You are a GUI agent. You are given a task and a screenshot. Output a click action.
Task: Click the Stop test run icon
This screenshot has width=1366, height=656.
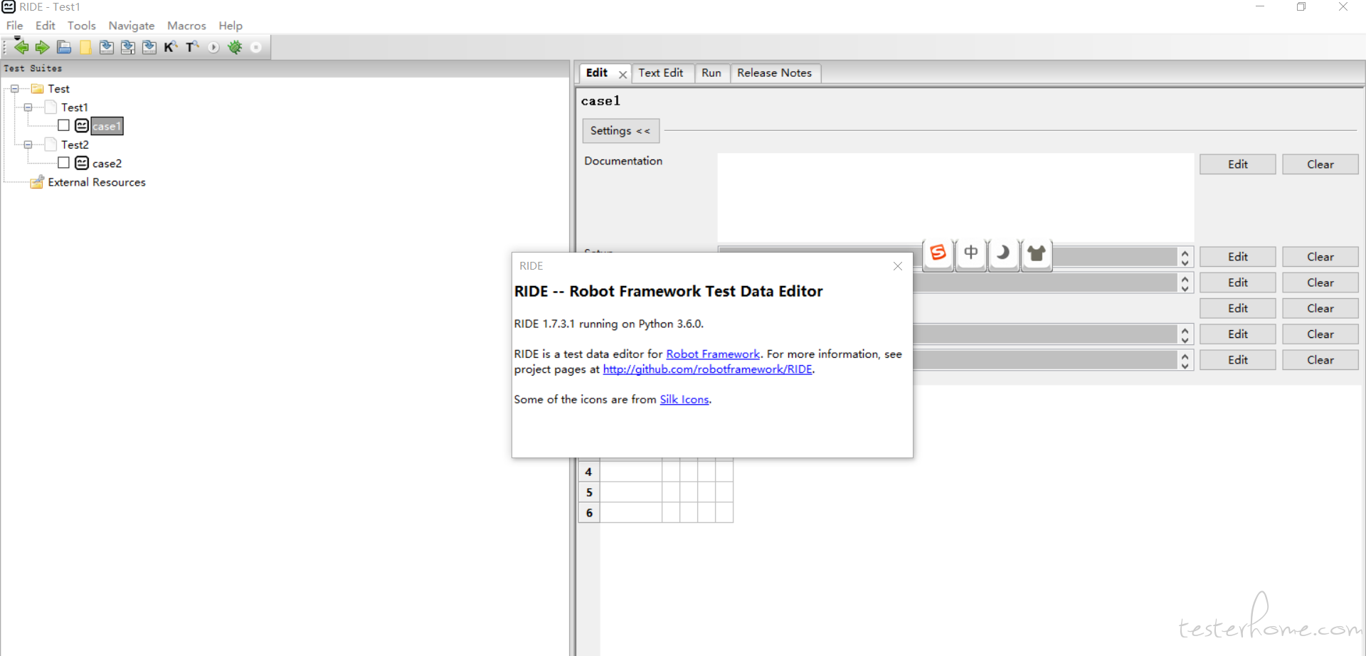click(256, 47)
